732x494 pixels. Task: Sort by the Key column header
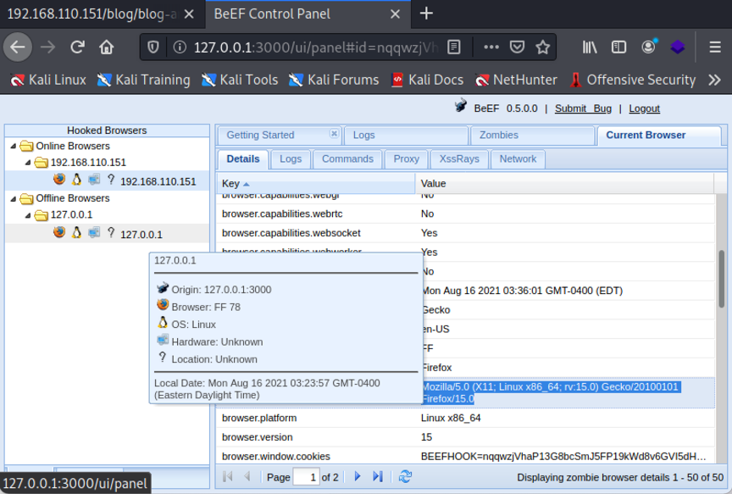(x=316, y=184)
